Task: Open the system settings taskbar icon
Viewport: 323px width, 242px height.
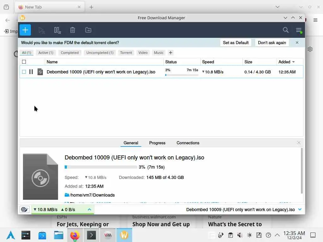Action: point(26,235)
